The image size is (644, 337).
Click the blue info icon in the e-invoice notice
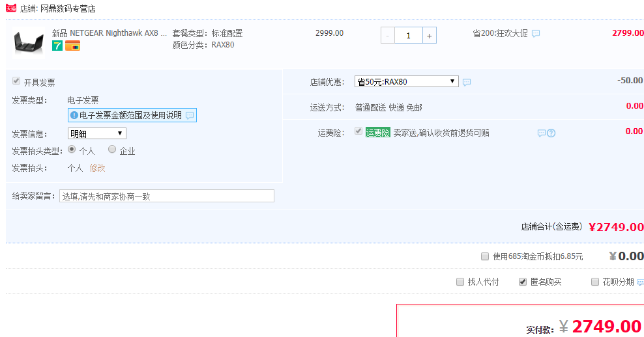coord(74,116)
